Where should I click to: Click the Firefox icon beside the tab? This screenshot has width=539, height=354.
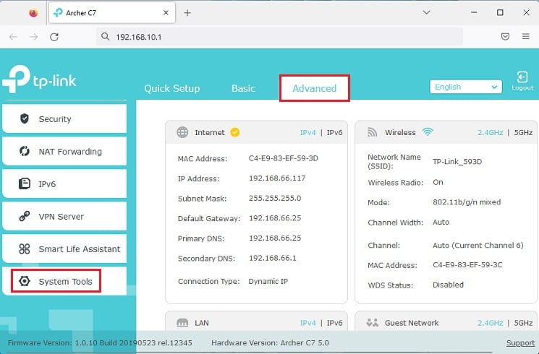point(33,13)
